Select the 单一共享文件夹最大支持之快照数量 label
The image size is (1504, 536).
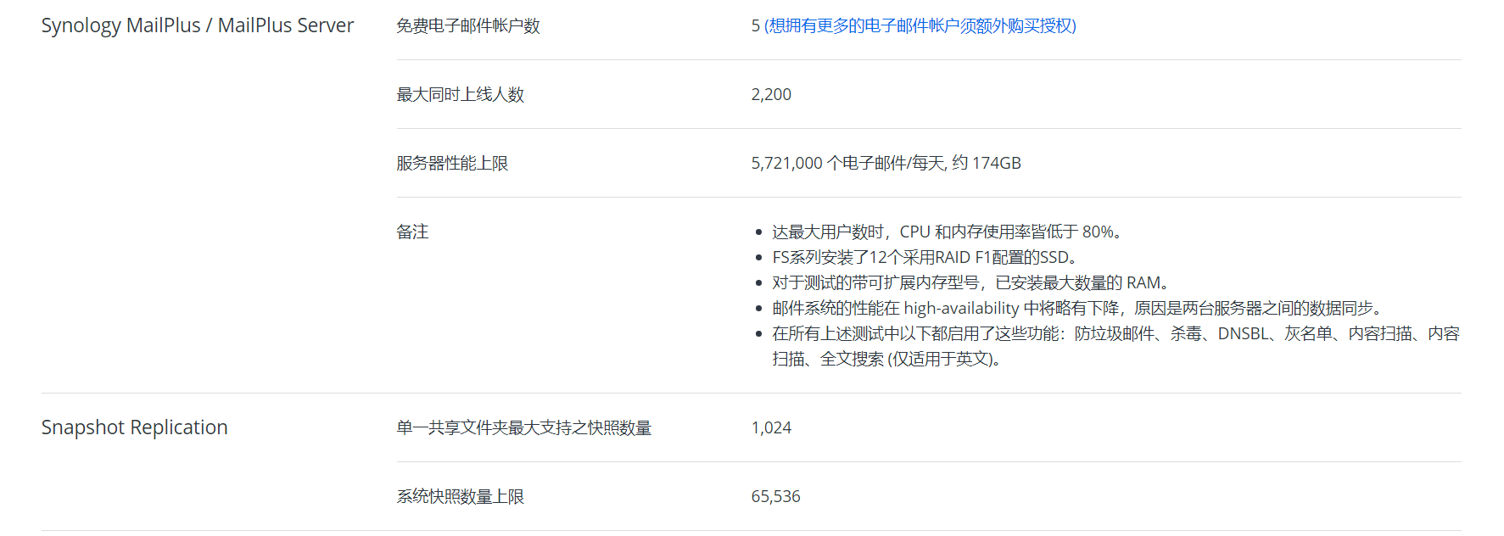[x=523, y=428]
